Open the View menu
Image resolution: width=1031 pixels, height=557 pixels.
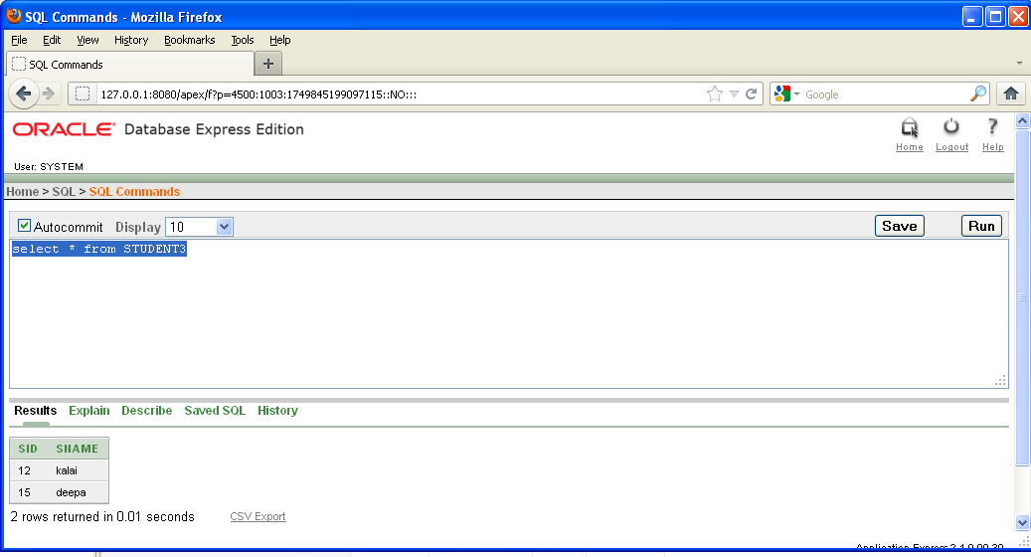(87, 40)
